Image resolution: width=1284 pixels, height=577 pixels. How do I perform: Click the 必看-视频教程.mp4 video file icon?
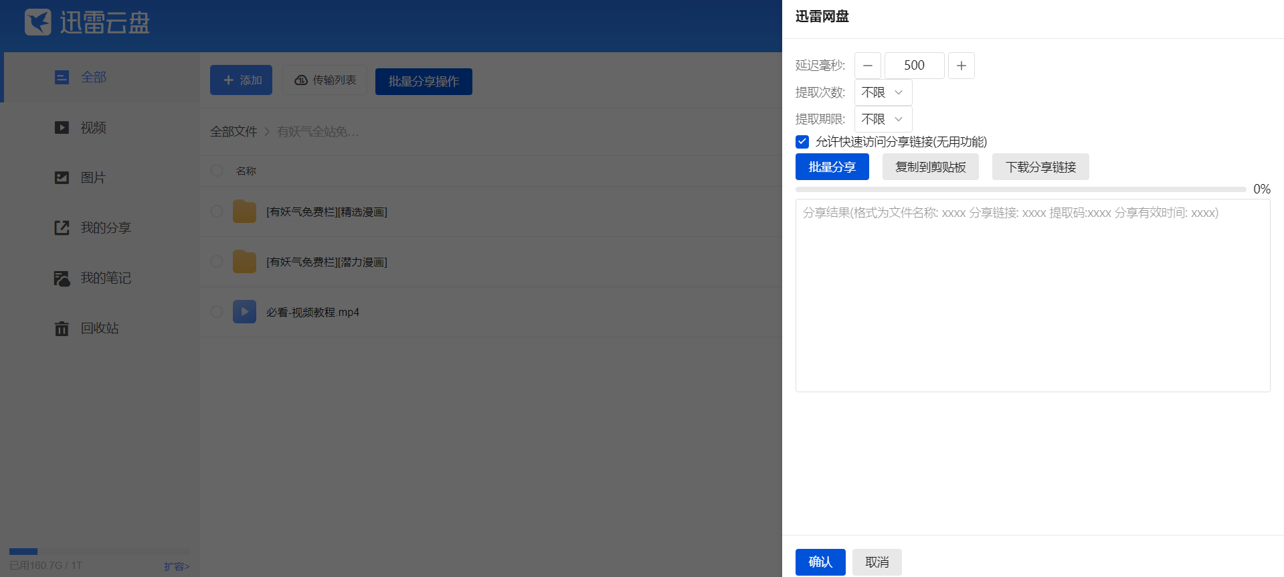point(244,312)
